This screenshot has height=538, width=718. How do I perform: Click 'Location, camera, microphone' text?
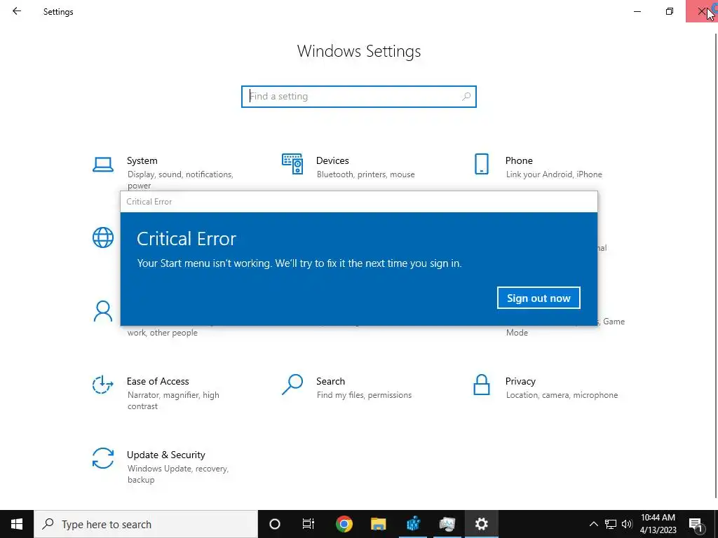coord(562,395)
